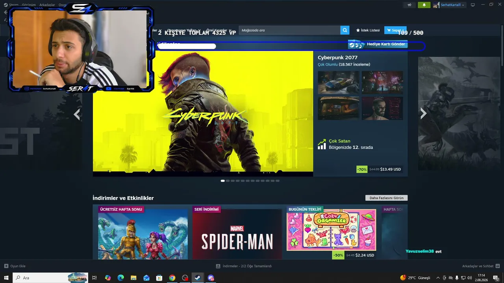The height and width of the screenshot is (283, 504).
Task: Select the last carousel page dot
Action: pos(278,181)
